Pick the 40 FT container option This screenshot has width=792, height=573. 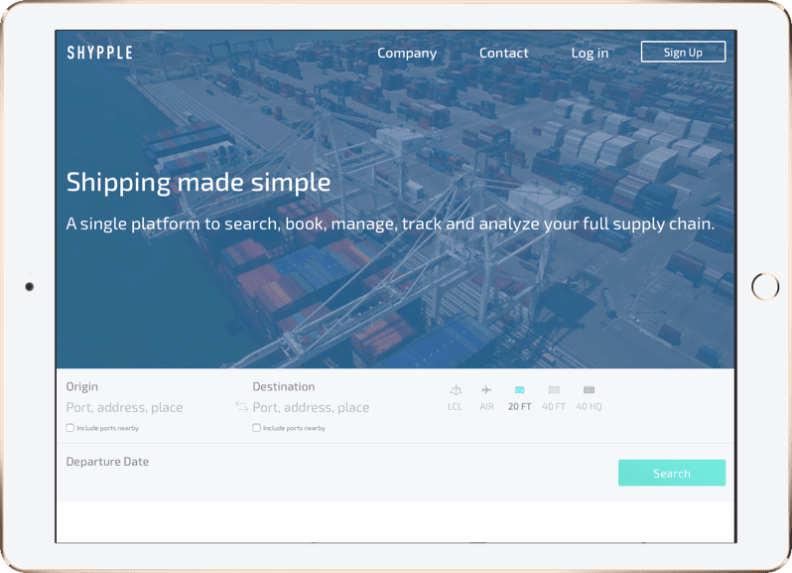(x=554, y=390)
